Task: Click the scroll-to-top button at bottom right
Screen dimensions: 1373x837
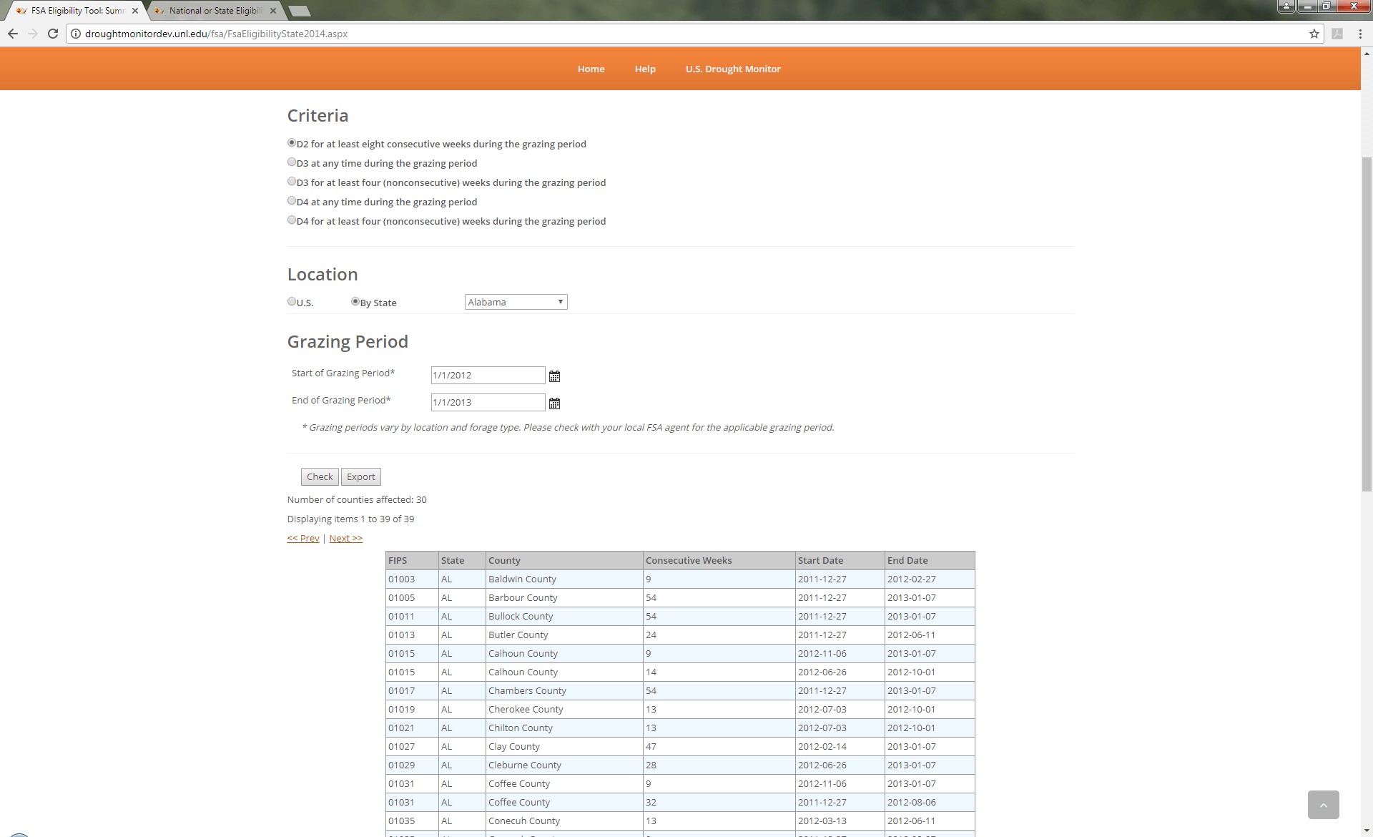Action: (x=1324, y=805)
